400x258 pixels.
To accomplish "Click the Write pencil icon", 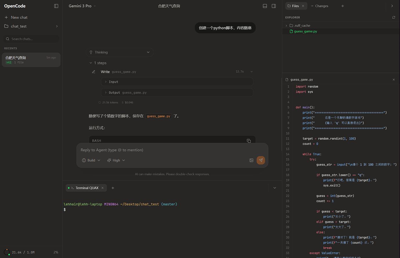I will (x=94, y=72).
